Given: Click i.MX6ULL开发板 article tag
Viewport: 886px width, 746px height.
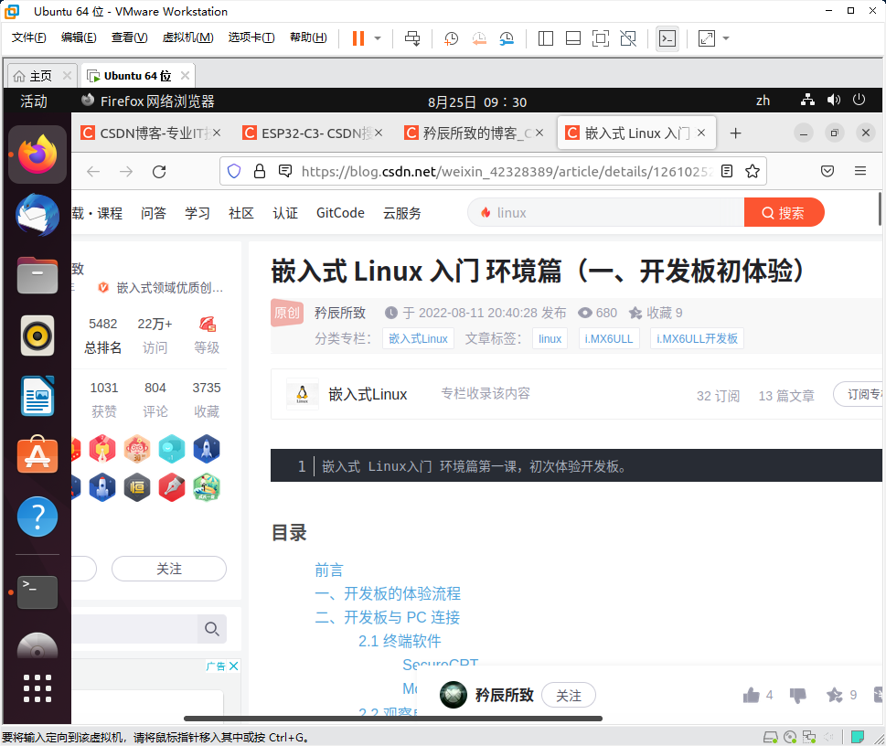Looking at the screenshot, I should [x=697, y=338].
